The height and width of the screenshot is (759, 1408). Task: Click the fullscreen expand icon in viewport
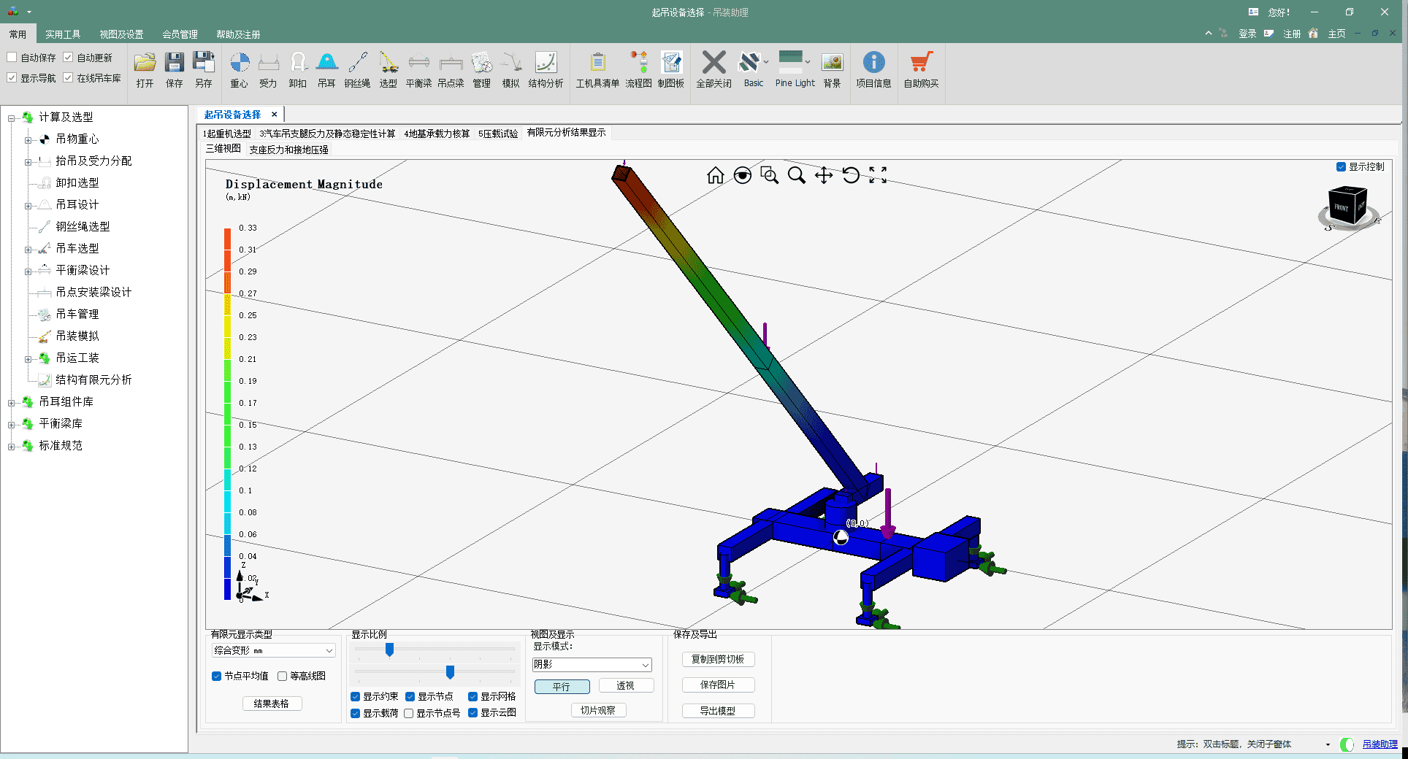click(x=878, y=175)
